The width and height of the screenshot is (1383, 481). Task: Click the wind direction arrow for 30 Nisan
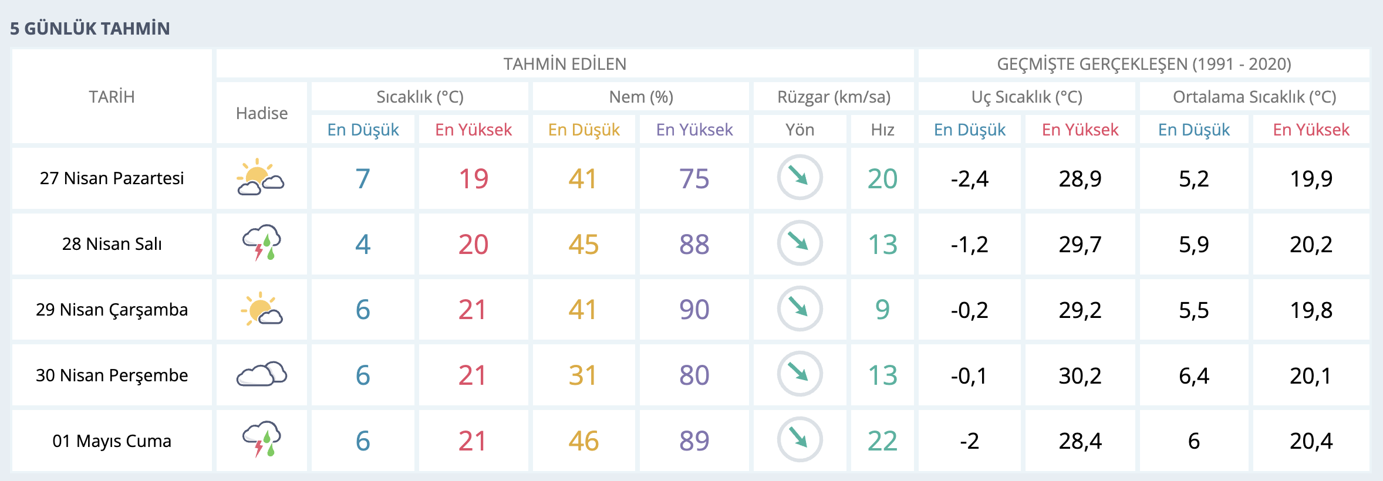800,374
